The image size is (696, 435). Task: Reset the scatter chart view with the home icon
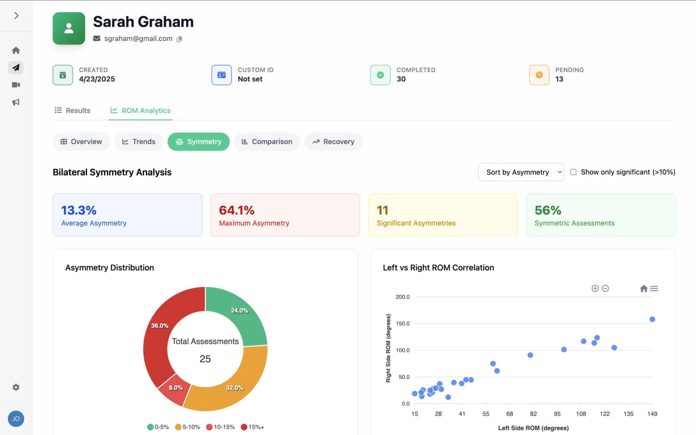coord(644,288)
